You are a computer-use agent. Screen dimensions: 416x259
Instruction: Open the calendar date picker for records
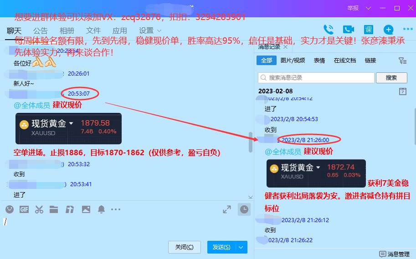tap(402, 91)
